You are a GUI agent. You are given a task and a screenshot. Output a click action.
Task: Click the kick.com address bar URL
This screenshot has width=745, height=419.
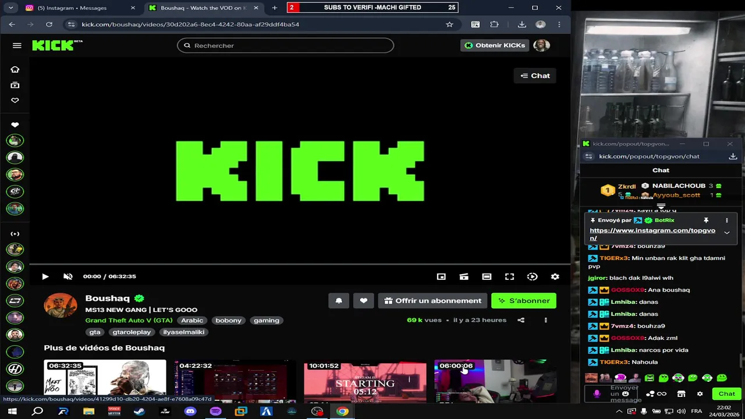pos(190,24)
